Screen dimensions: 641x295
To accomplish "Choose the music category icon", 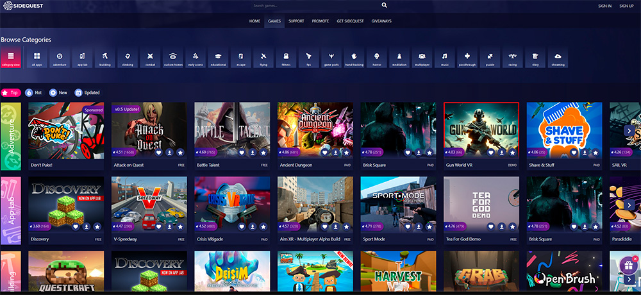I will pos(444,58).
